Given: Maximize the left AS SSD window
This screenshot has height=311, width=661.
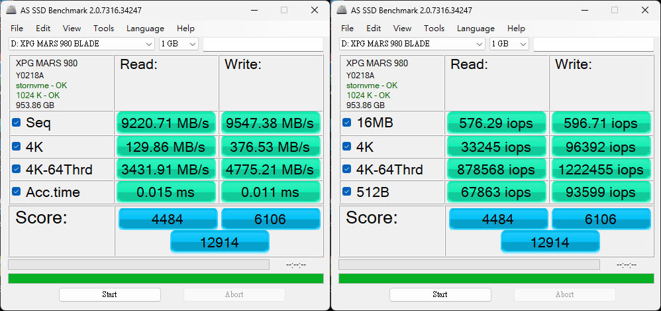Looking at the screenshot, I should (284, 10).
